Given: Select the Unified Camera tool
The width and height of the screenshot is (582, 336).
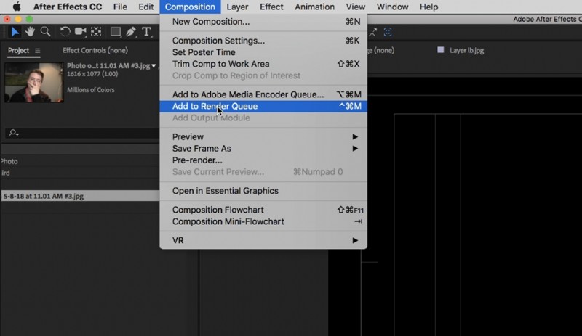Looking at the screenshot, I should point(81,32).
